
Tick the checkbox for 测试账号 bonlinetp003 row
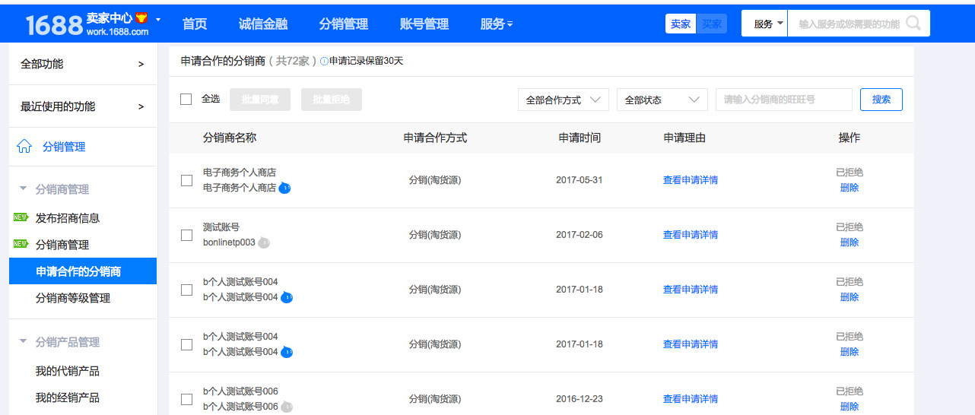pos(186,235)
